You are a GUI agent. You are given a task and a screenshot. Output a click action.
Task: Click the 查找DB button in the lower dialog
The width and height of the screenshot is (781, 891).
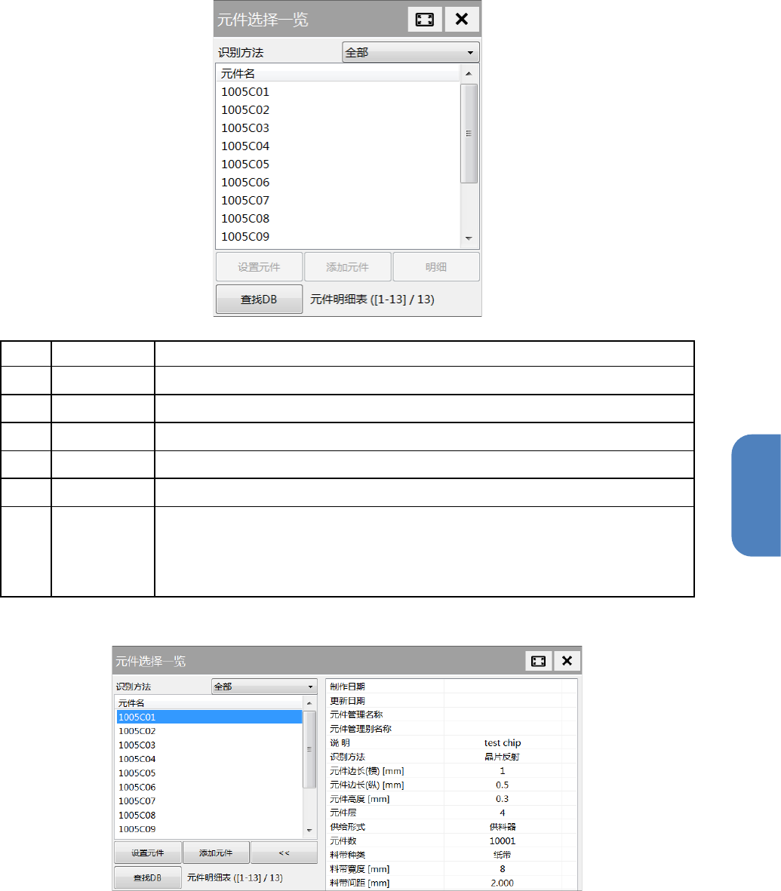click(148, 878)
